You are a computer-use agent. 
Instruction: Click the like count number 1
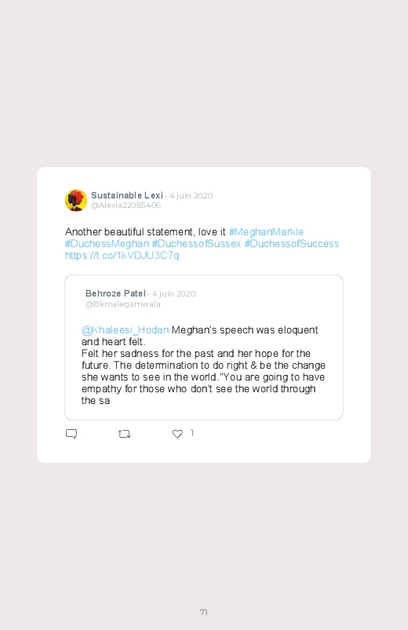(x=192, y=433)
